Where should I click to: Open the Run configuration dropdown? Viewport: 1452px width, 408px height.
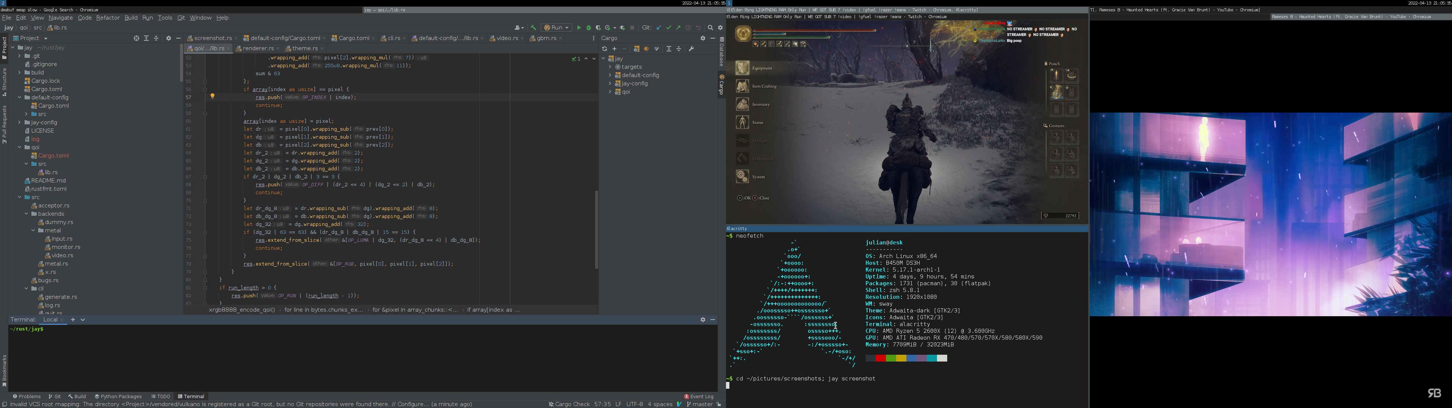pos(556,28)
